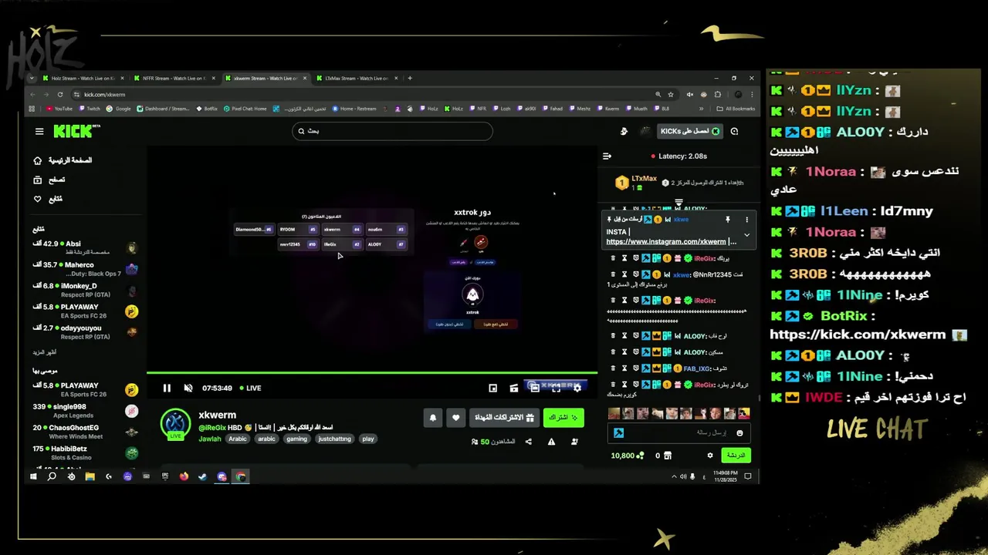The width and height of the screenshot is (988, 555).
Task: Click the Windows Start button
Action: (x=33, y=476)
